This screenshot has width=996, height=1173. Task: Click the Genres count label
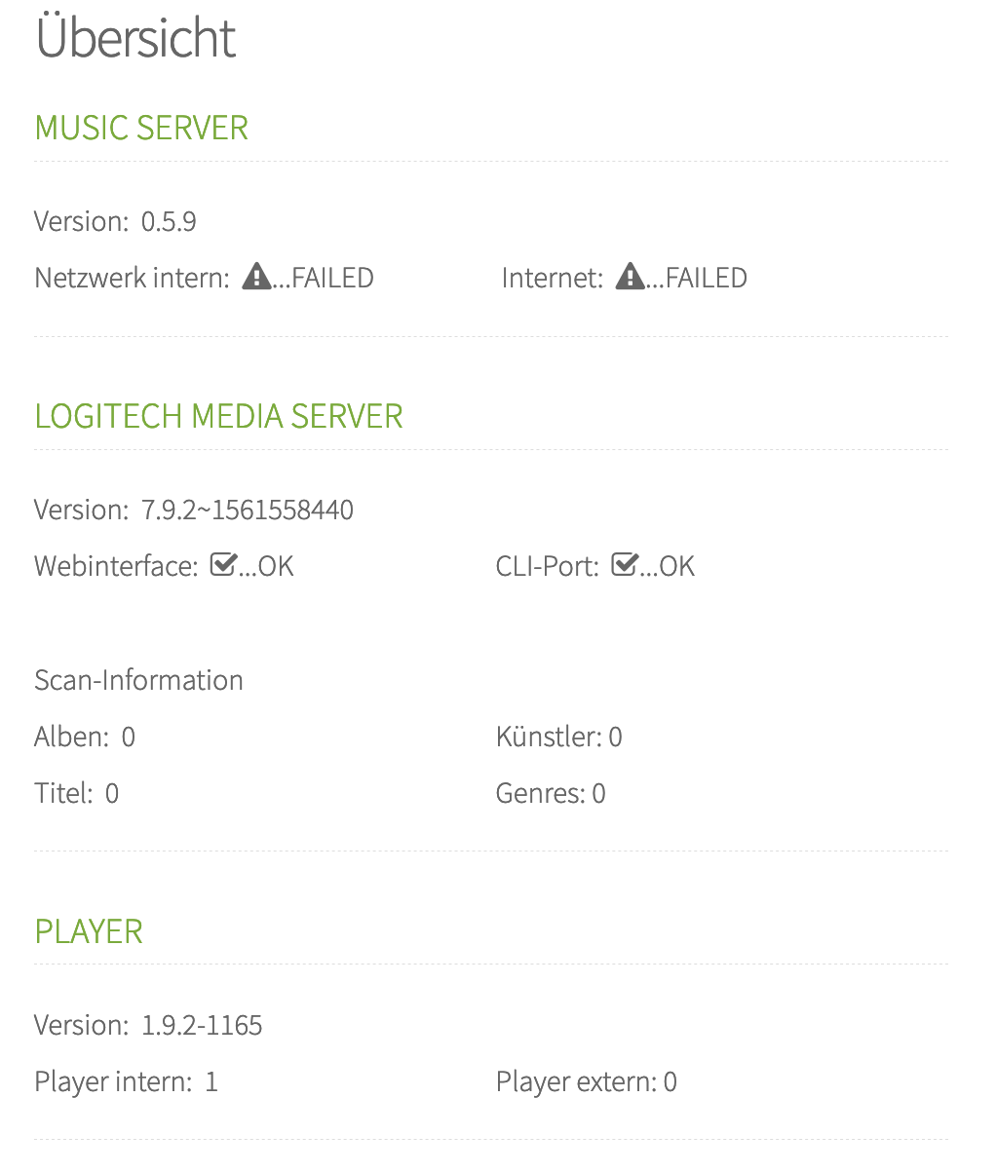click(542, 794)
